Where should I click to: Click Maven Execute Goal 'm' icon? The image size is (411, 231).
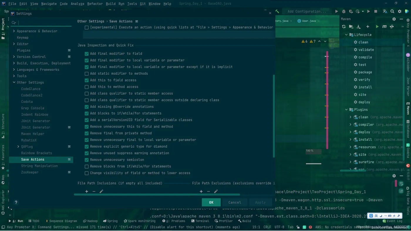384,26
